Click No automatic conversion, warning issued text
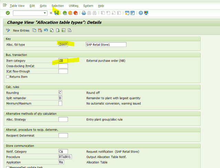This screenshot has height=168, width=220. [113, 104]
